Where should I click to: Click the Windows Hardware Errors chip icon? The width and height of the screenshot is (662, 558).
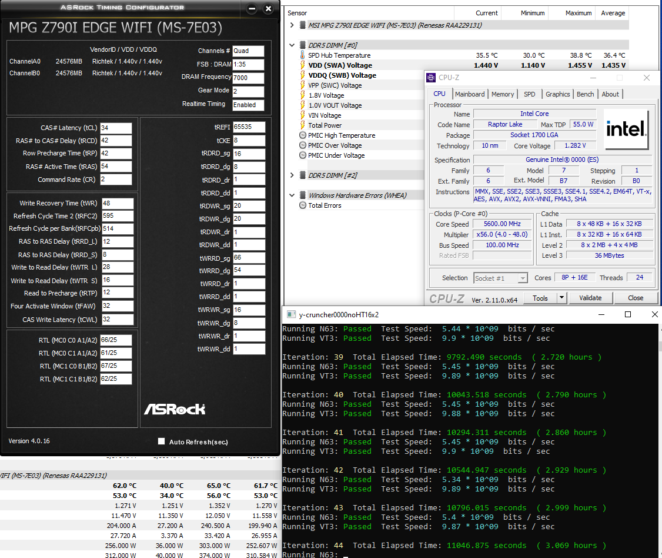(x=303, y=195)
